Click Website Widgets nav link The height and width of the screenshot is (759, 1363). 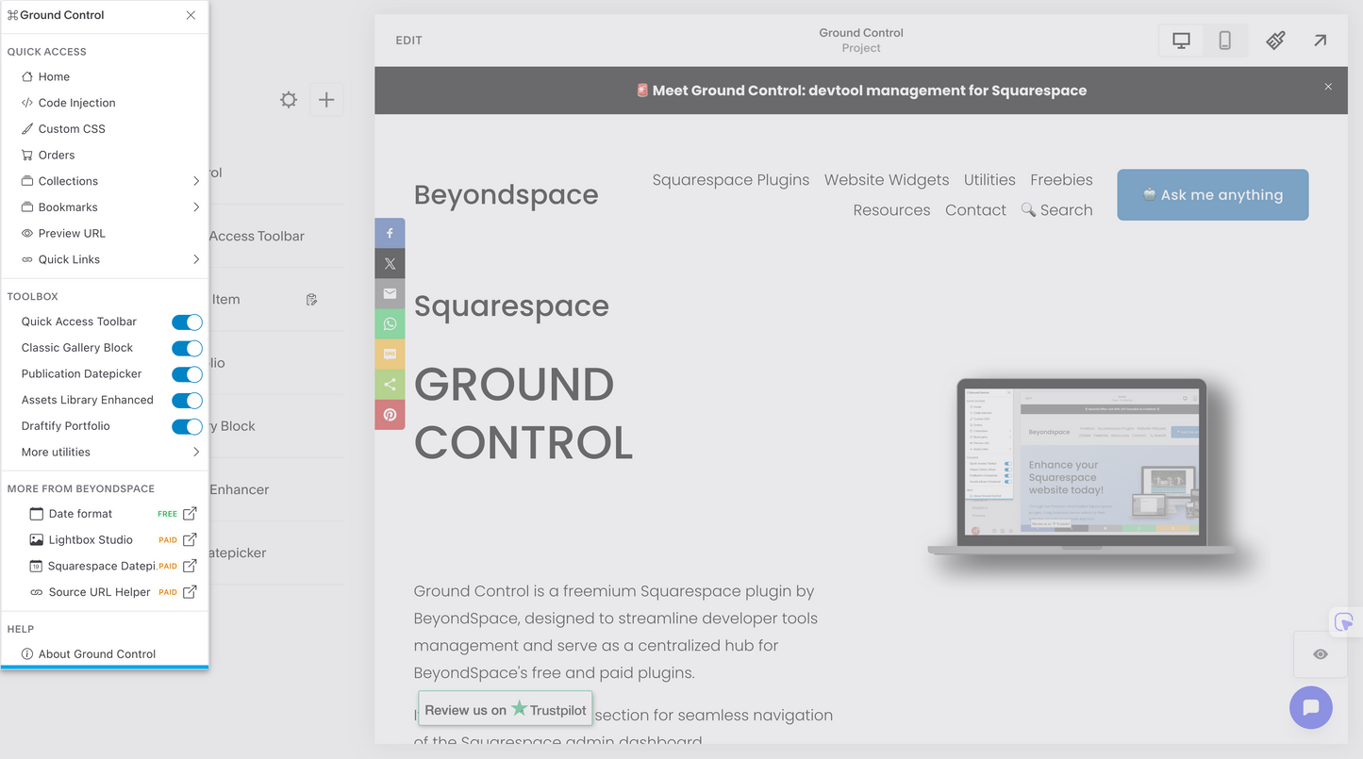pos(887,180)
